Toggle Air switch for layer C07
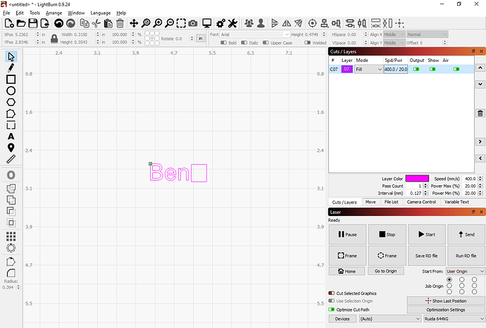The height and width of the screenshot is (328, 486). [x=456, y=69]
